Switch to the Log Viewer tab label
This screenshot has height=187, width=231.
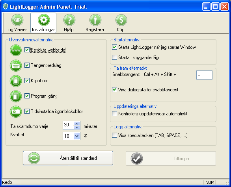click(17, 30)
